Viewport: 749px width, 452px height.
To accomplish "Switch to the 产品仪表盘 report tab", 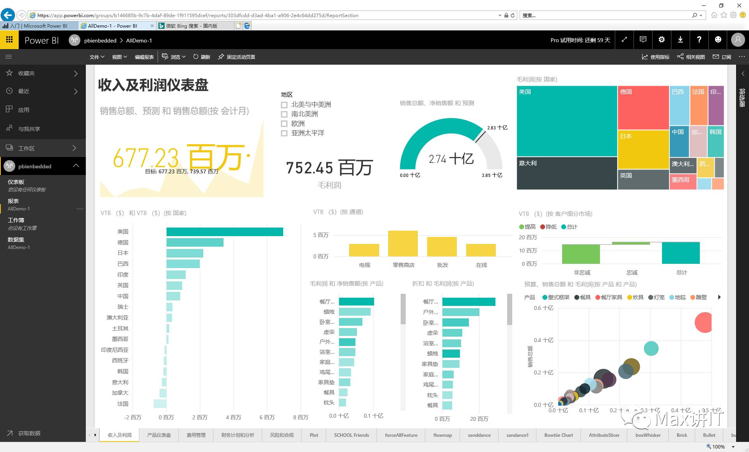I will coord(159,435).
